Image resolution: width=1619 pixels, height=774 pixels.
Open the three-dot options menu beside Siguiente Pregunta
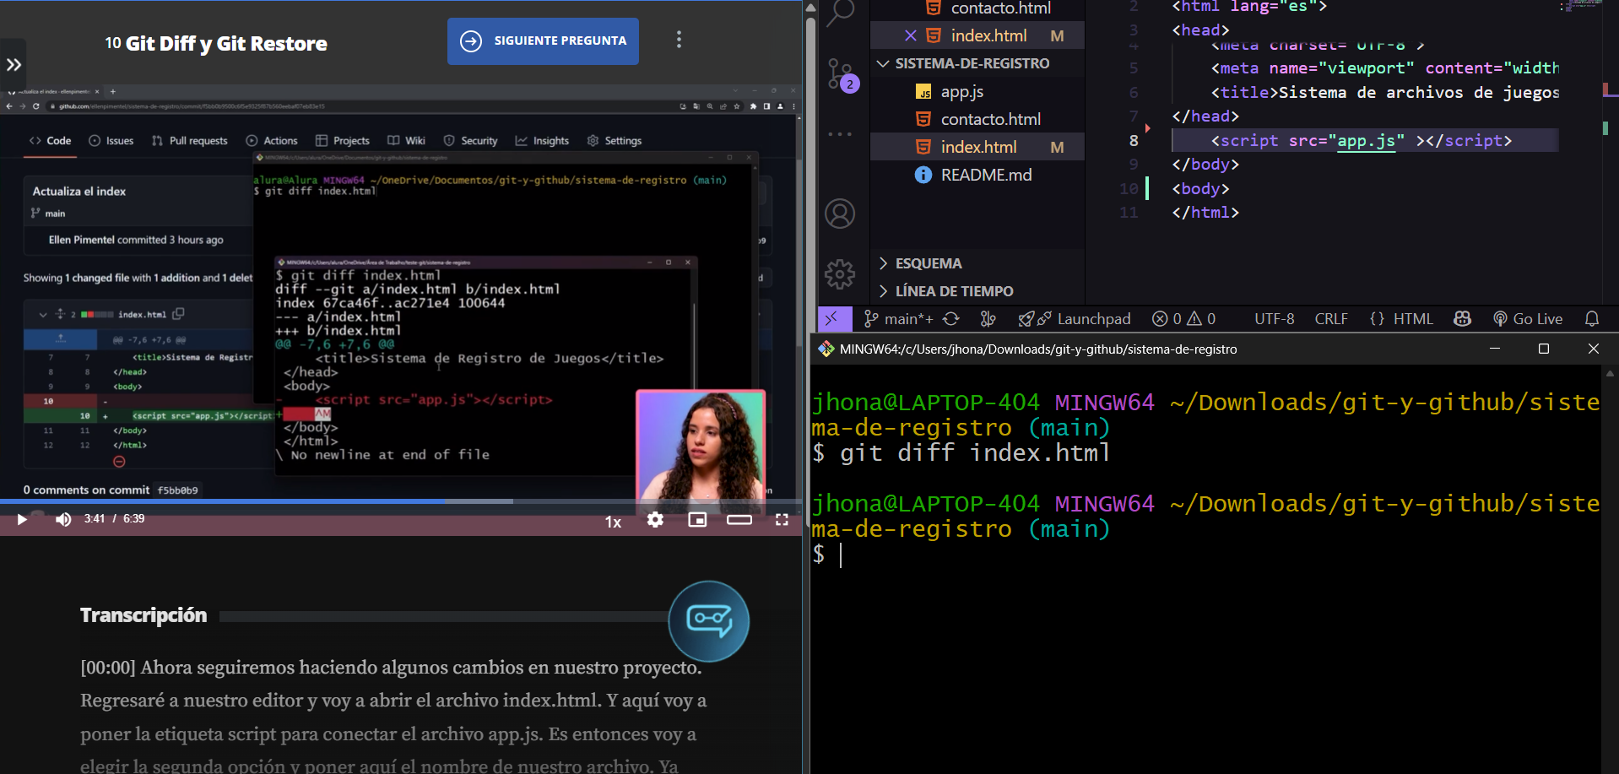(679, 40)
